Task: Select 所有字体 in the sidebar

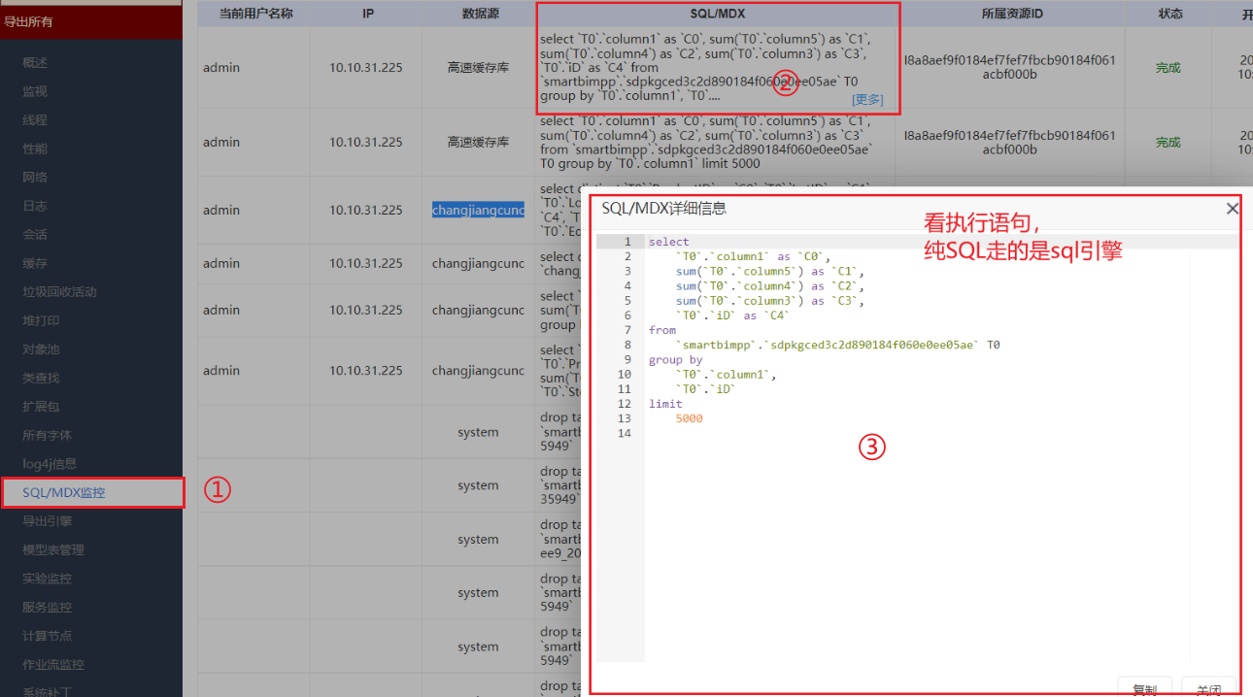Action: (x=47, y=435)
